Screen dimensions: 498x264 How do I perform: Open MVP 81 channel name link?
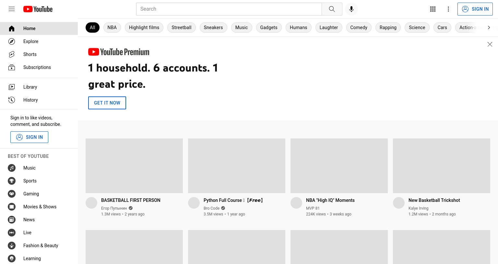pos(313,208)
